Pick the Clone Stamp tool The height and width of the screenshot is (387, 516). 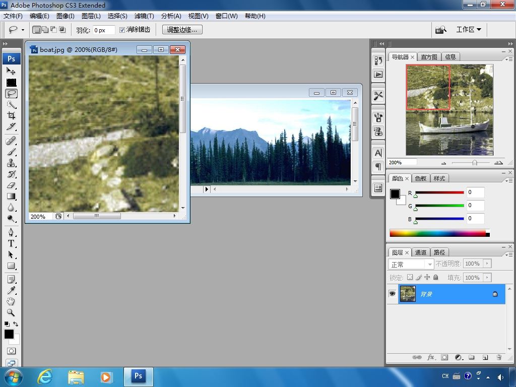(x=11, y=163)
